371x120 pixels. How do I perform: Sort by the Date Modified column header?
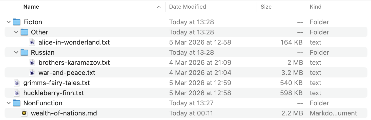tap(188, 7)
